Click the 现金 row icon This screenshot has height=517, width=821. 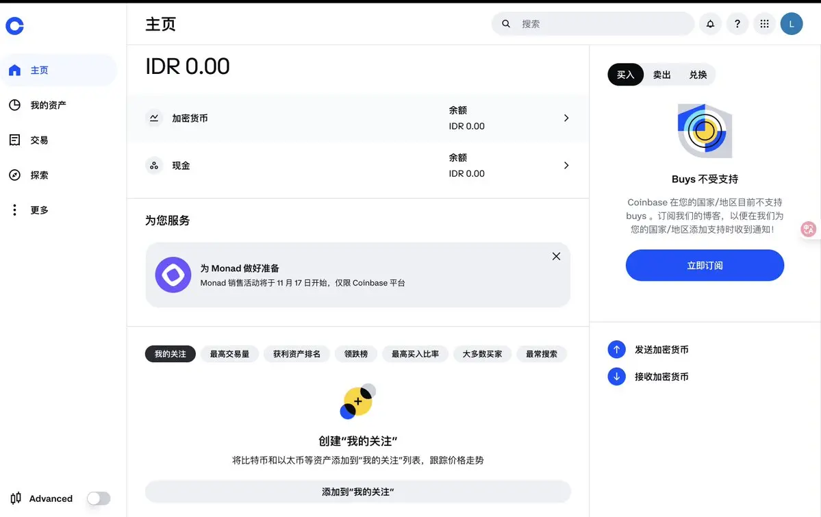(x=154, y=166)
